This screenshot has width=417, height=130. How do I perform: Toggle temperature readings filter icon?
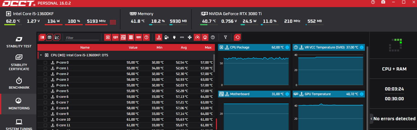(x=159, y=37)
